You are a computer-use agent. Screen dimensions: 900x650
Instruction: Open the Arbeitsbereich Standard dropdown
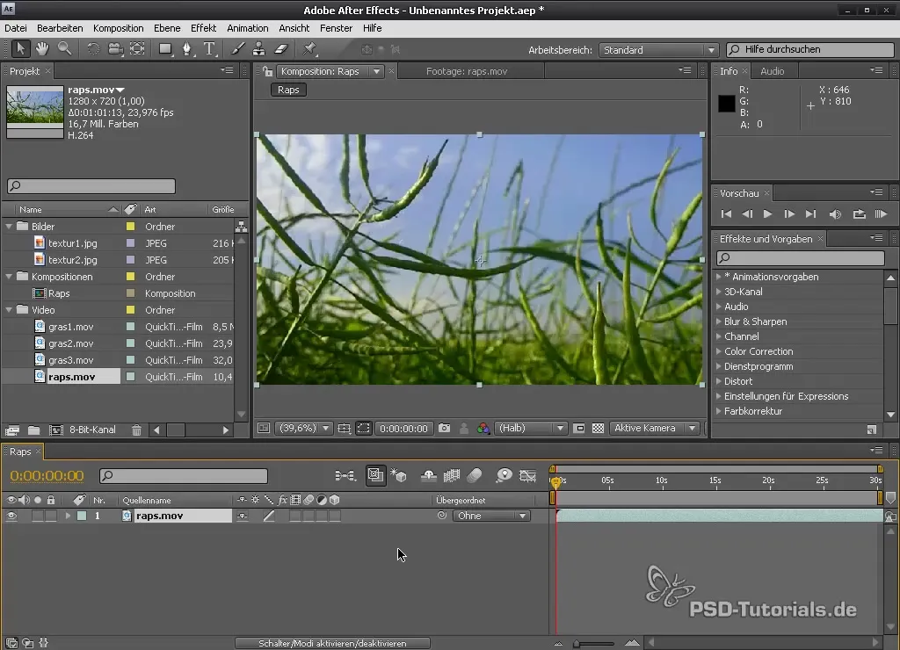[x=658, y=50]
